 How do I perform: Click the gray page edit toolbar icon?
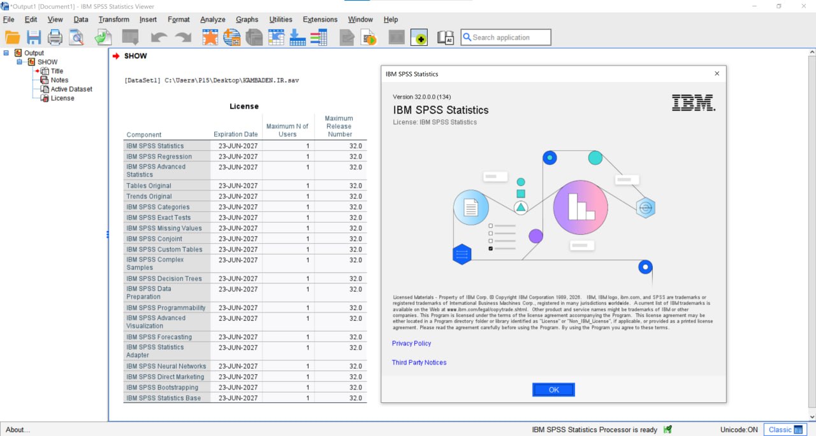(x=347, y=38)
